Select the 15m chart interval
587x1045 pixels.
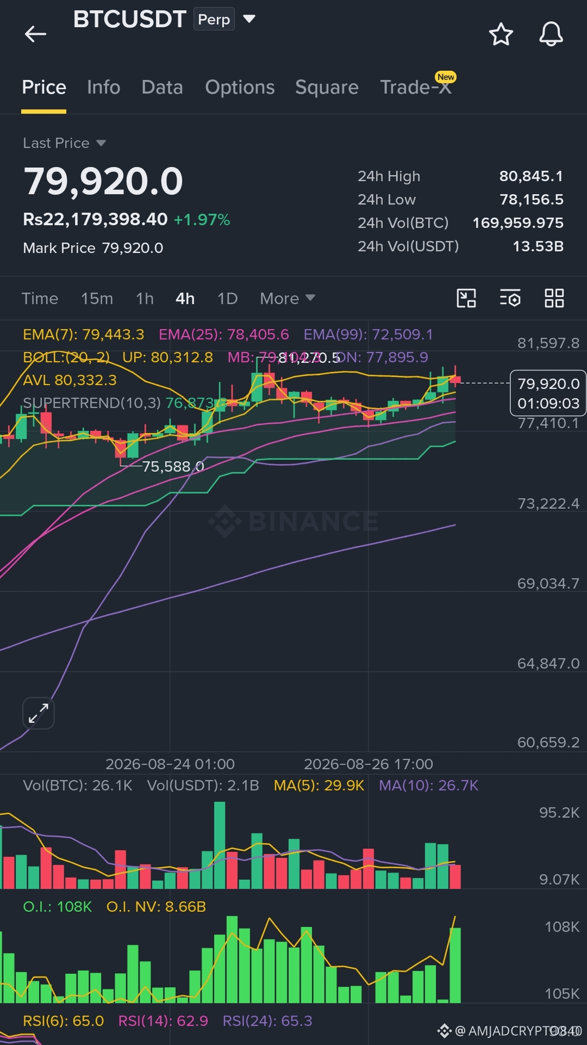(97, 298)
